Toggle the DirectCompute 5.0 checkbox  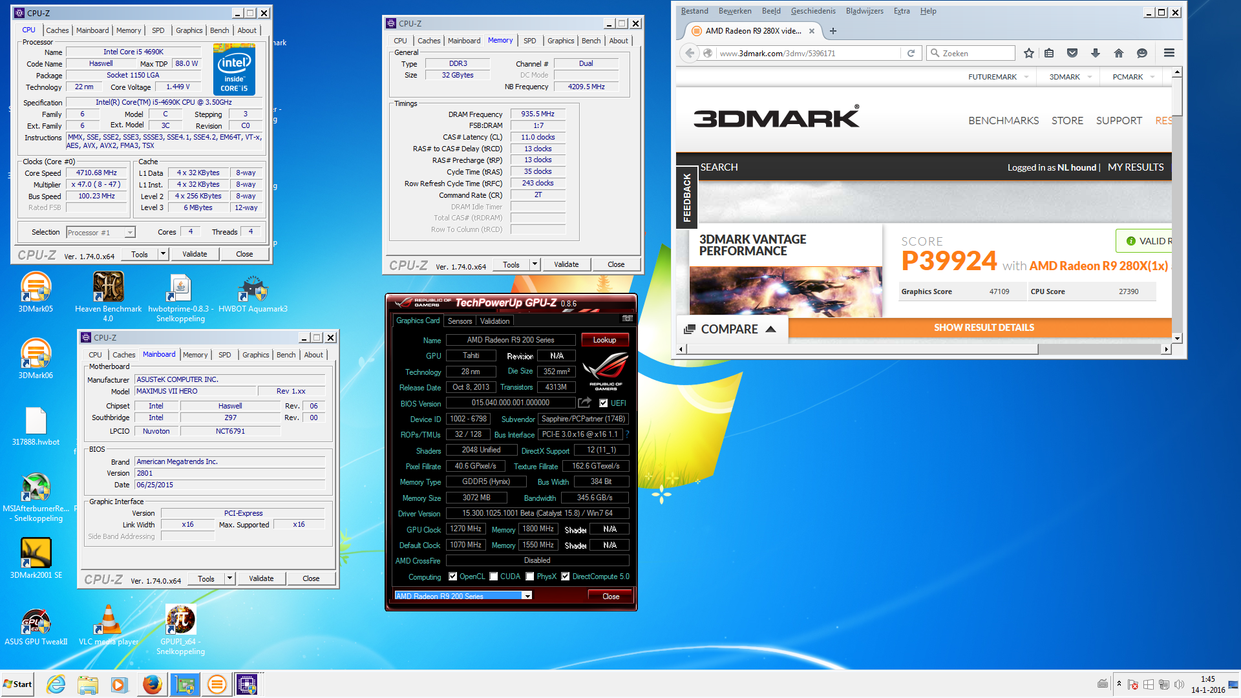(x=566, y=576)
